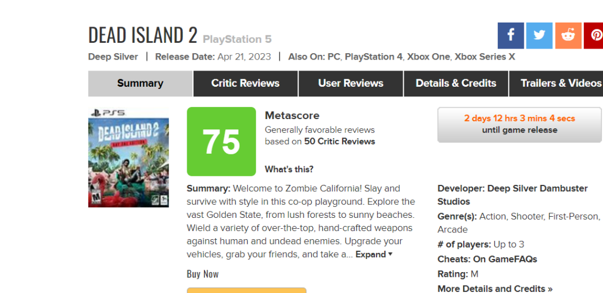603x293 pixels.
Task: Open the User Reviews tab
Action: (x=351, y=83)
